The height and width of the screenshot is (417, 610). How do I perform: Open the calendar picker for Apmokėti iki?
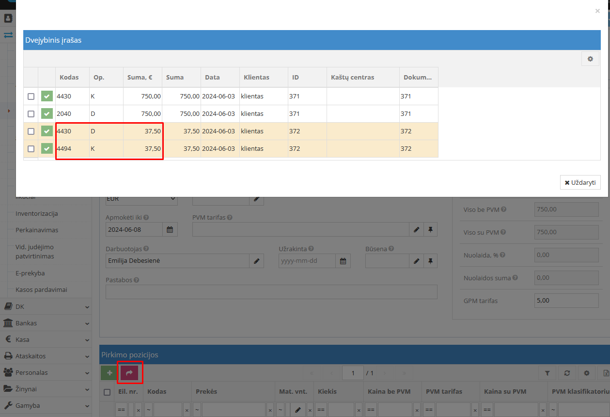pyautogui.click(x=170, y=230)
